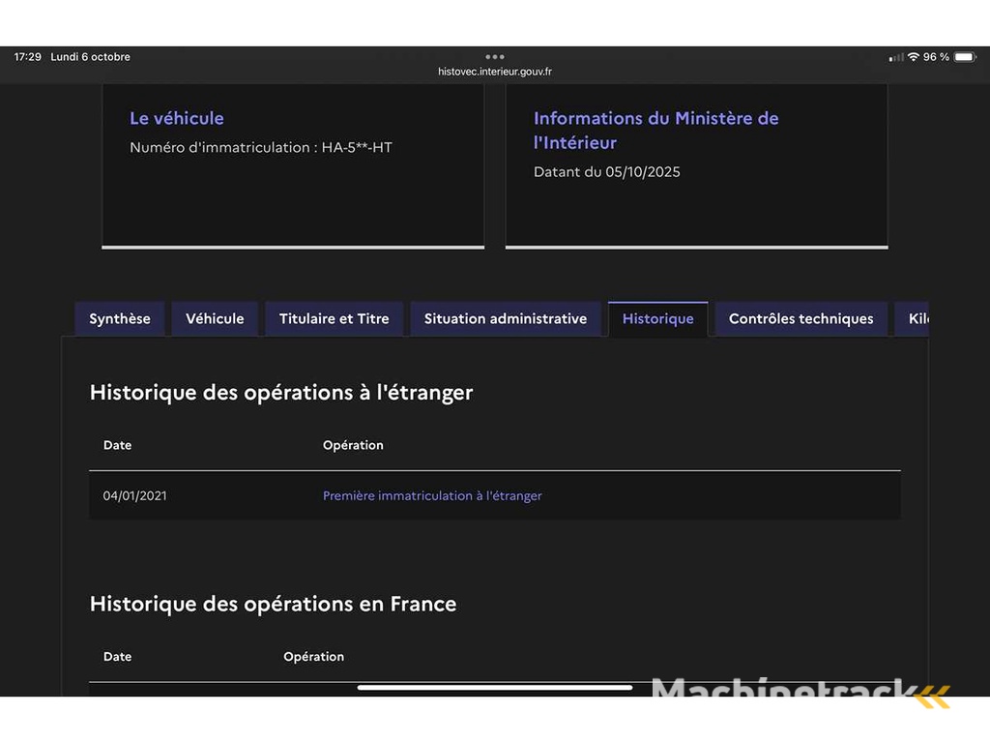Tap the home indicator bar
The width and height of the screenshot is (990, 743).
click(494, 688)
